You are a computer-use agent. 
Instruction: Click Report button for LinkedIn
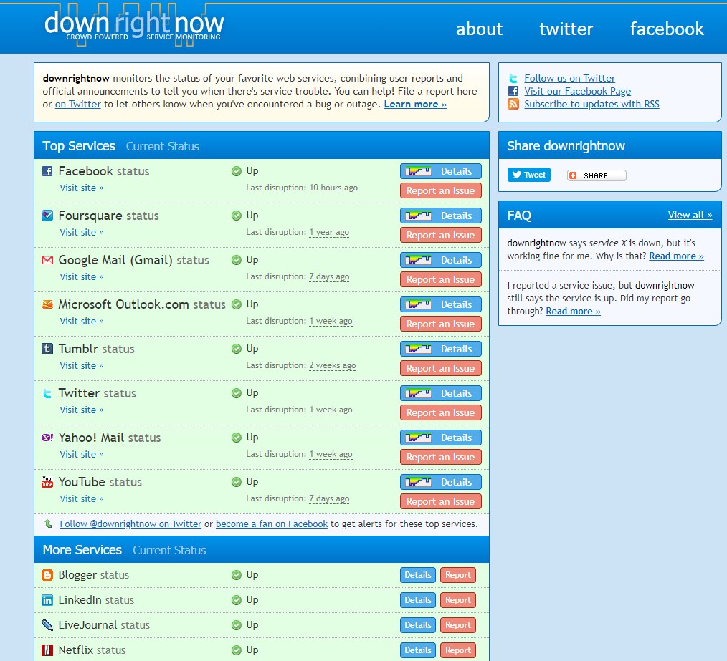point(458,600)
